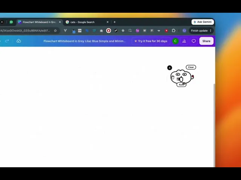
Task: Click the Finish update button
Action: coord(199,31)
